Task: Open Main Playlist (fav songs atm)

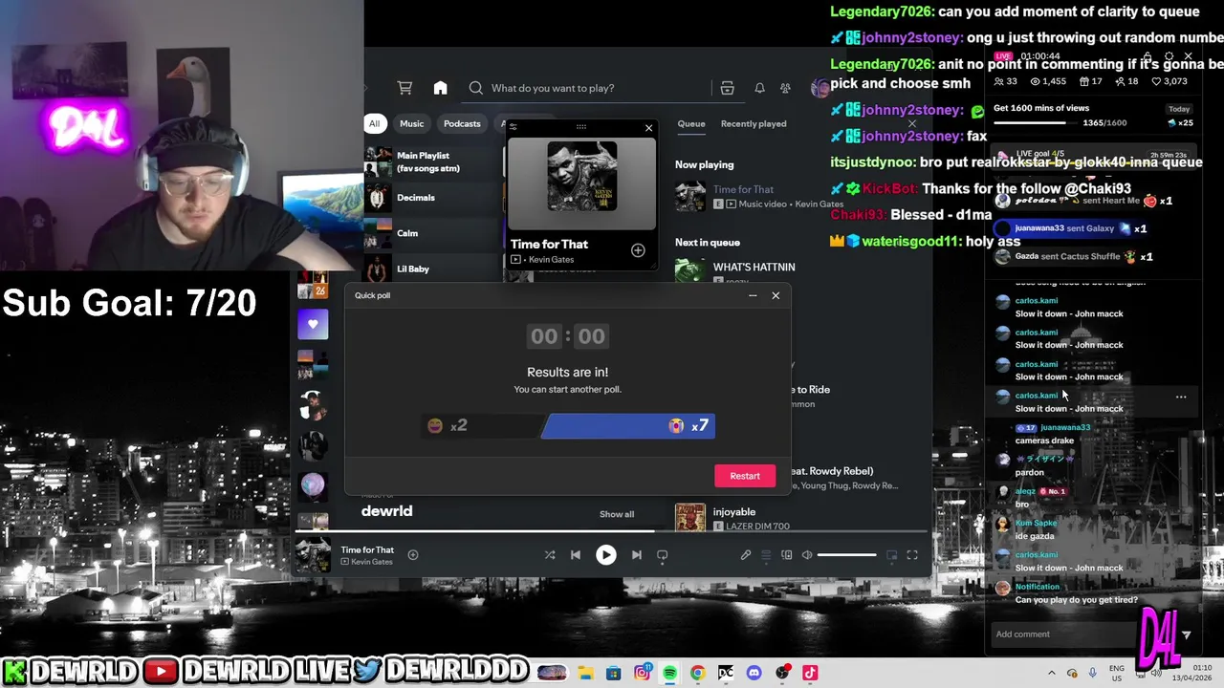Action: coord(430,161)
